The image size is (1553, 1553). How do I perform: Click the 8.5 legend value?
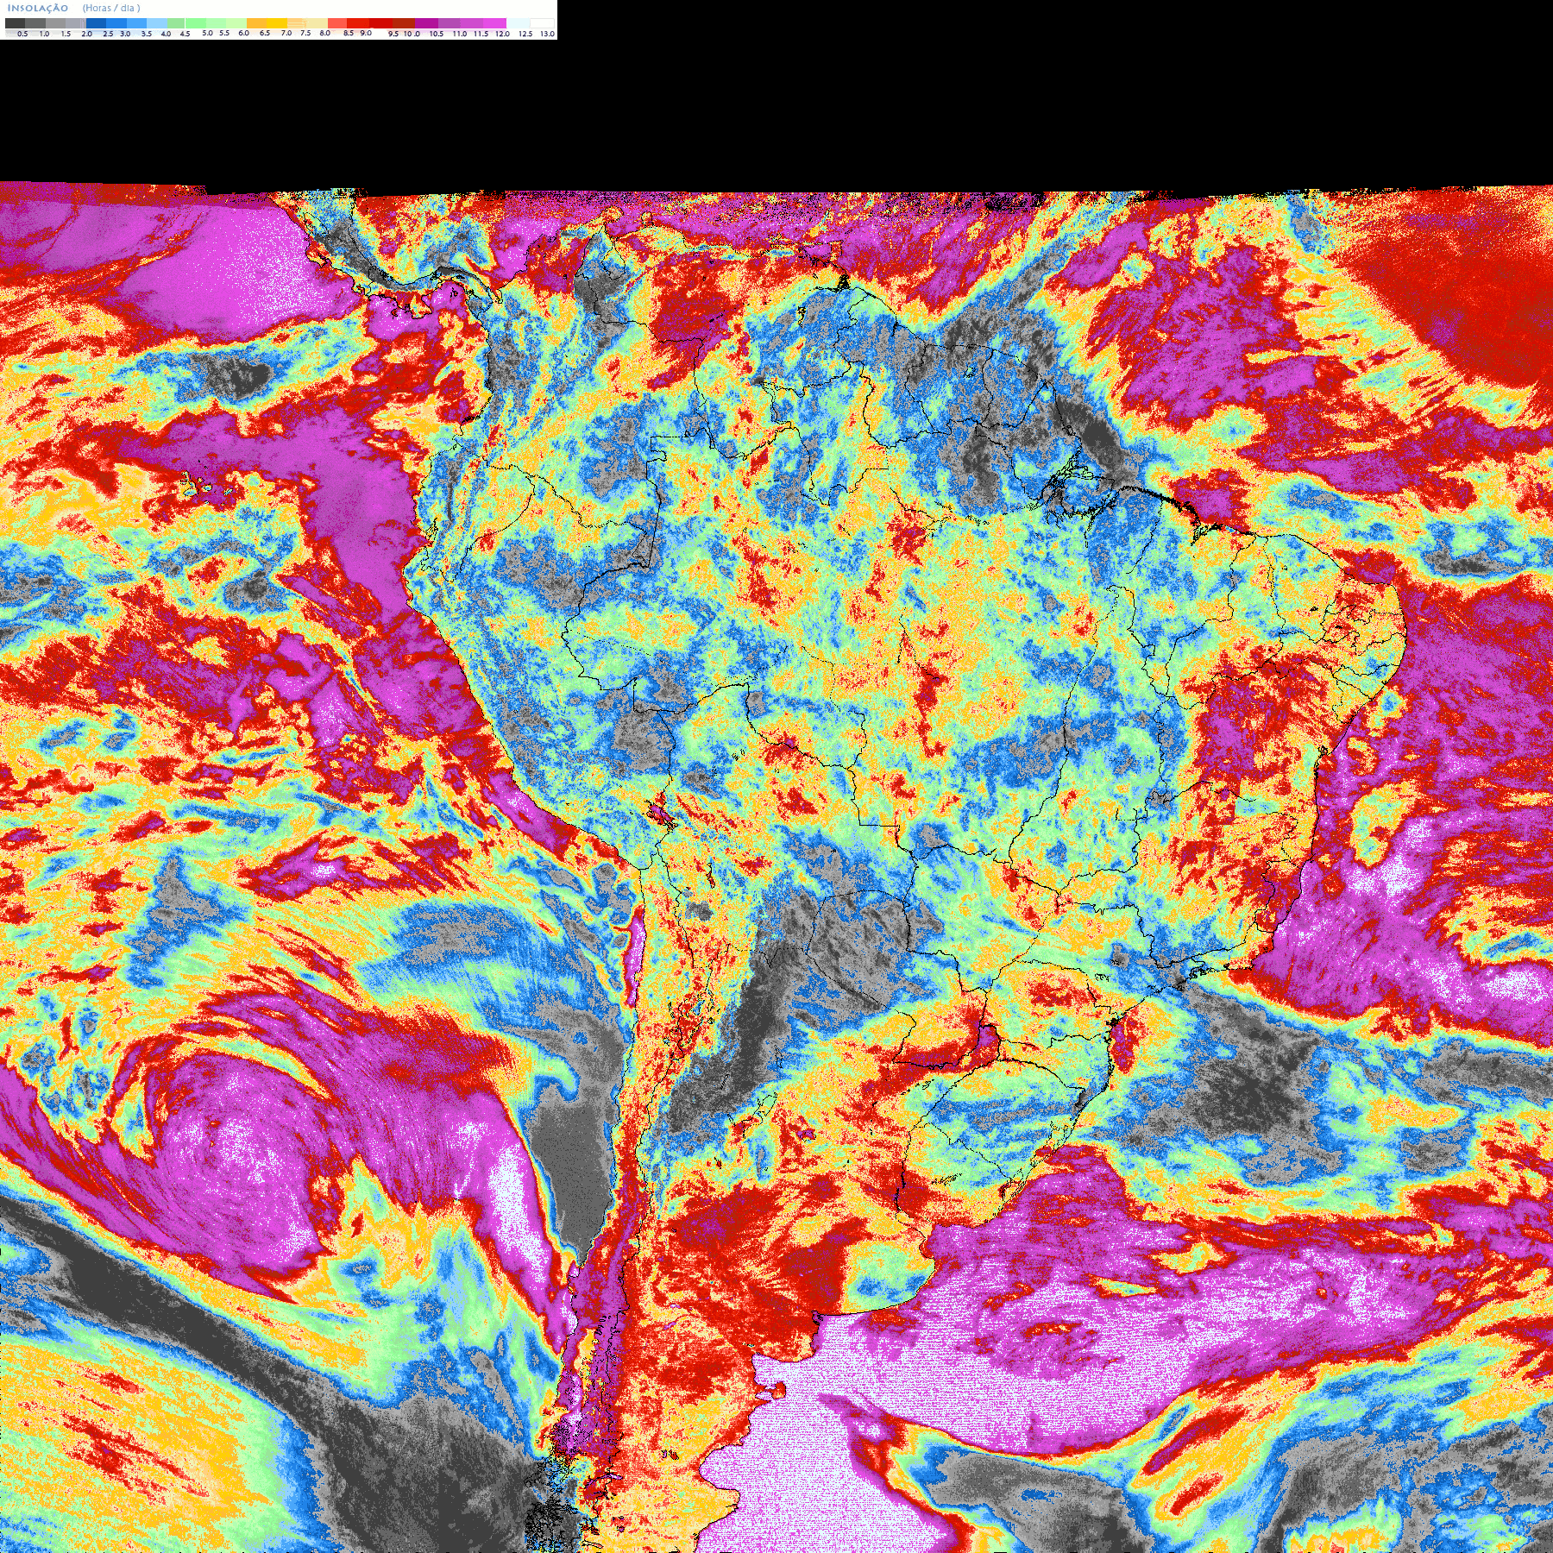click(x=349, y=33)
